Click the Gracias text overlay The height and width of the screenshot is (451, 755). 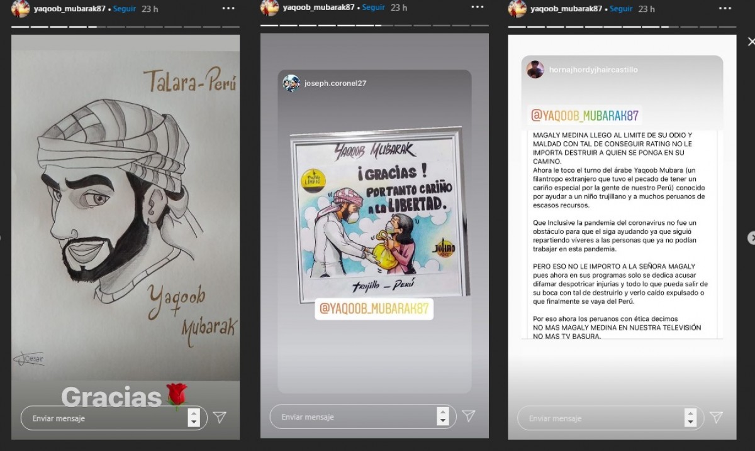tap(111, 397)
